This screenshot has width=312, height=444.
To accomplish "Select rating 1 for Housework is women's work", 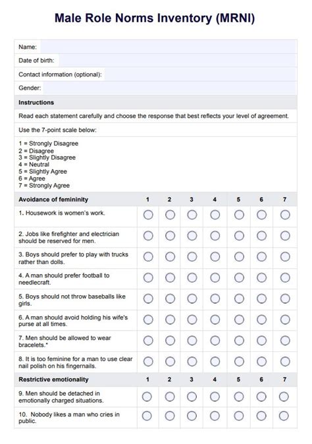I will [148, 215].
